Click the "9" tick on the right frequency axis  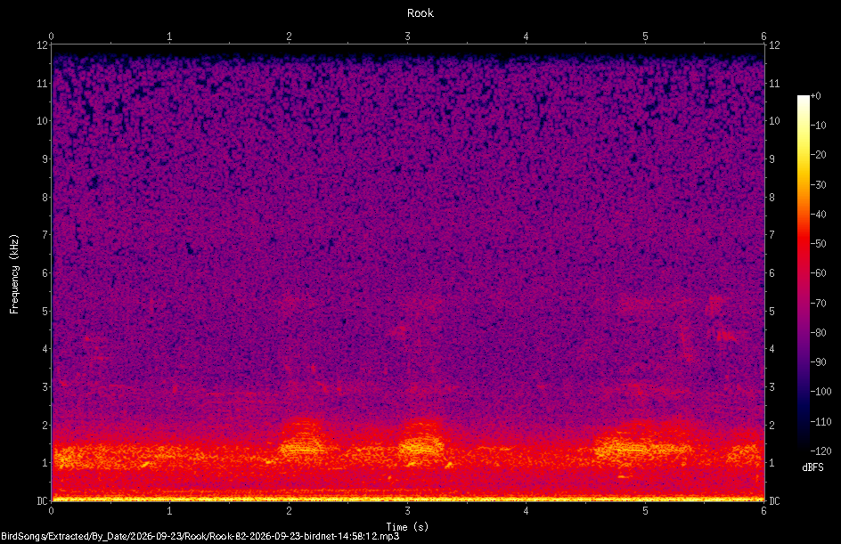click(x=772, y=159)
